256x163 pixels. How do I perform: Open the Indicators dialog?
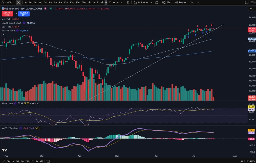[x=141, y=2]
